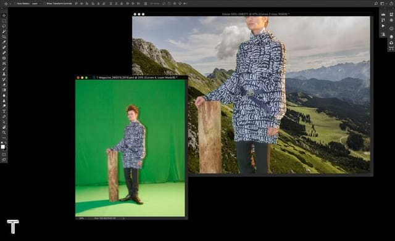Viewport: 395px width, 241px height.
Task: Select the Orbit 3D Camera icon
Action: (x=164, y=4)
